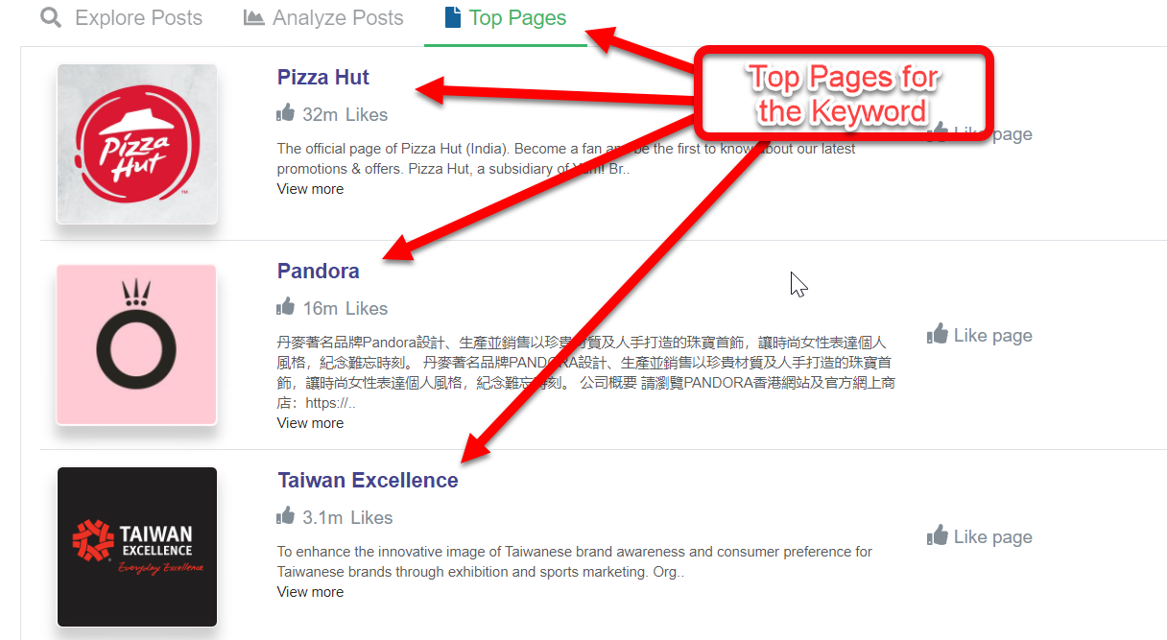Open the Pizza Hut page title link

(323, 78)
